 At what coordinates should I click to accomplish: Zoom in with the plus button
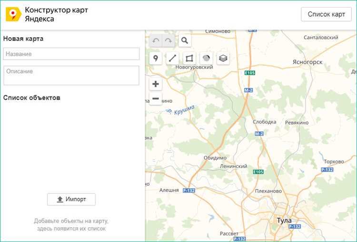coord(156,85)
